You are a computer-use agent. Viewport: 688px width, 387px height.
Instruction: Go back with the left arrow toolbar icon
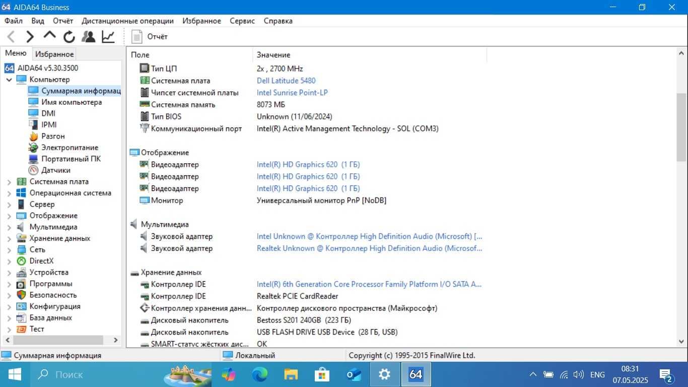11,36
